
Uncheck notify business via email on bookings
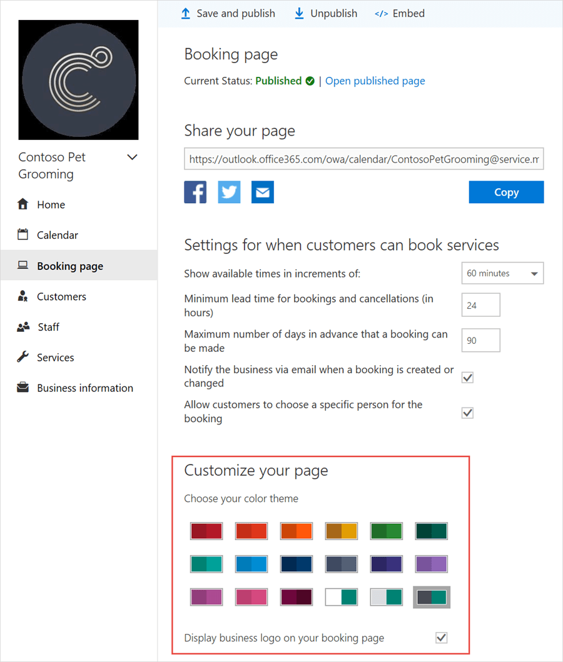pyautogui.click(x=467, y=377)
